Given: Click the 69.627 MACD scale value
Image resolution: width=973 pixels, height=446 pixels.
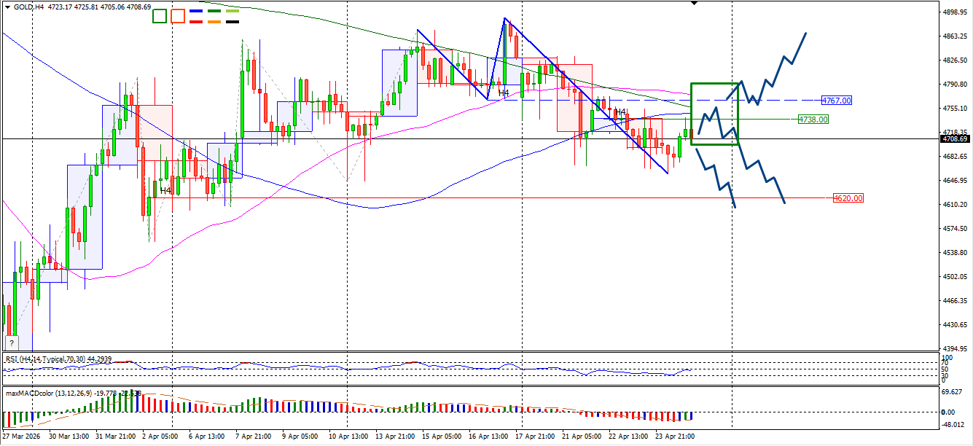Looking at the screenshot, I should tap(952, 392).
